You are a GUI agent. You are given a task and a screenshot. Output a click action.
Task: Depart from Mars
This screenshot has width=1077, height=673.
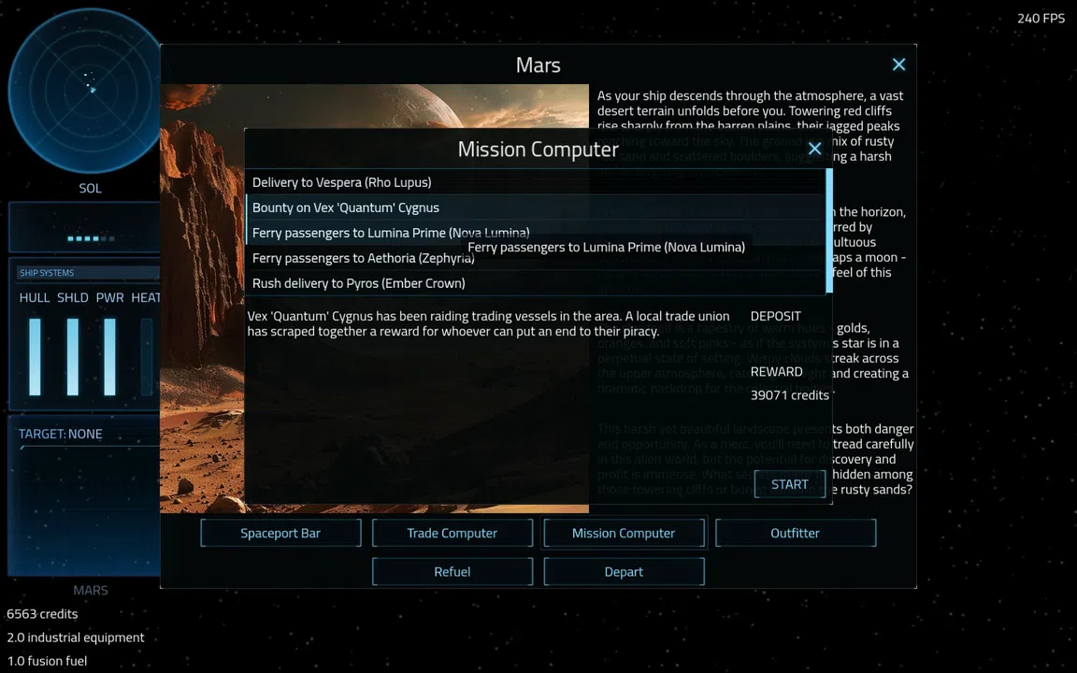[624, 571]
